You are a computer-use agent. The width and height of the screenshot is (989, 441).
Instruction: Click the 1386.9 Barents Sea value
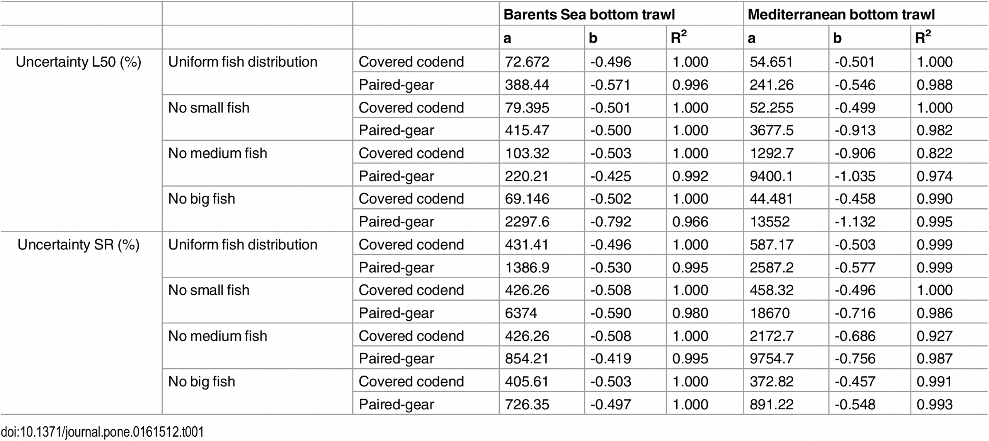[x=527, y=268]
